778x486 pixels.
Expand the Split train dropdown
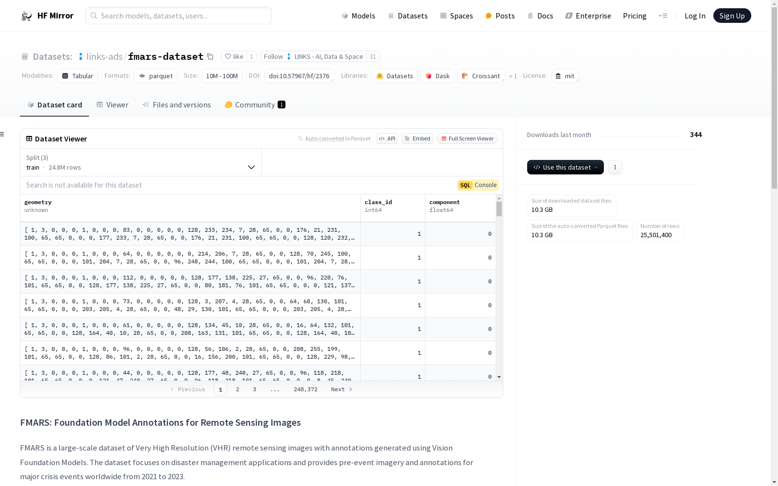click(x=141, y=162)
